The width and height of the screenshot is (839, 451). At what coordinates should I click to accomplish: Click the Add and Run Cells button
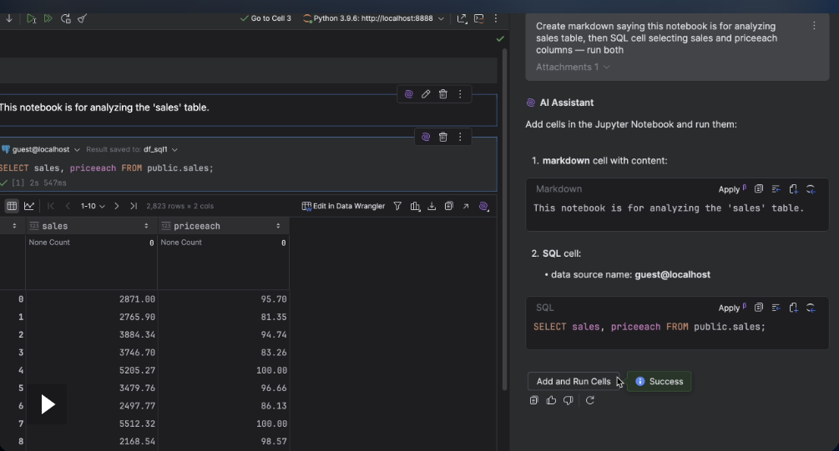point(574,381)
